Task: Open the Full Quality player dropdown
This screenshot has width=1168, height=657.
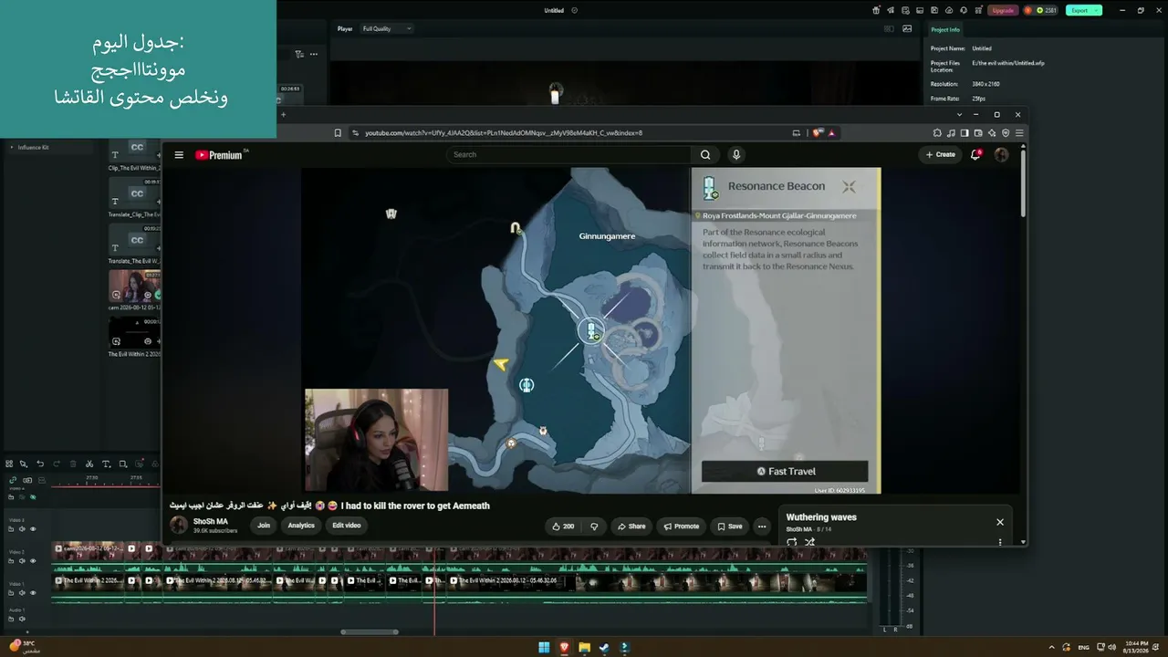Action: [387, 29]
